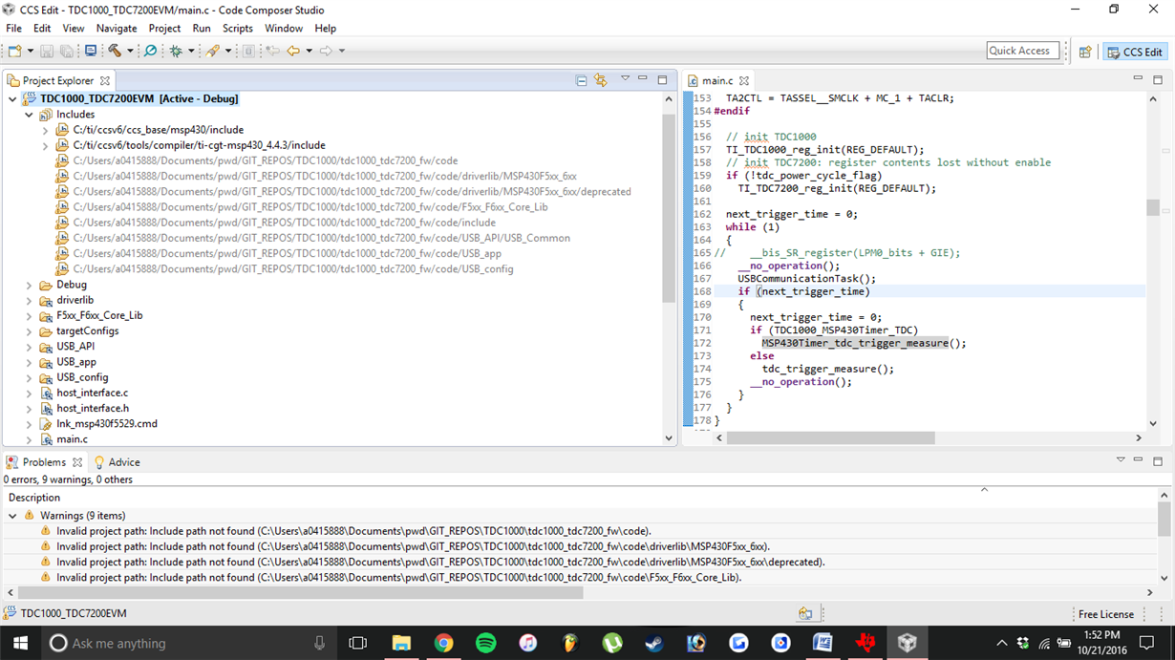Screen dimensions: 1175x660
Task: Navigate back with the yellow left arrow
Action: pyautogui.click(x=293, y=51)
